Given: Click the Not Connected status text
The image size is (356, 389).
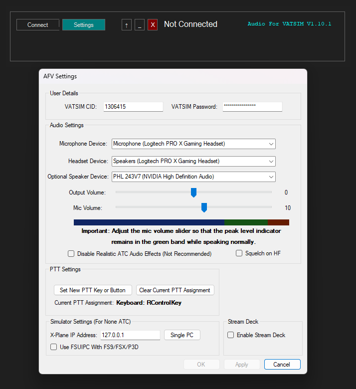Looking at the screenshot, I should point(190,24).
